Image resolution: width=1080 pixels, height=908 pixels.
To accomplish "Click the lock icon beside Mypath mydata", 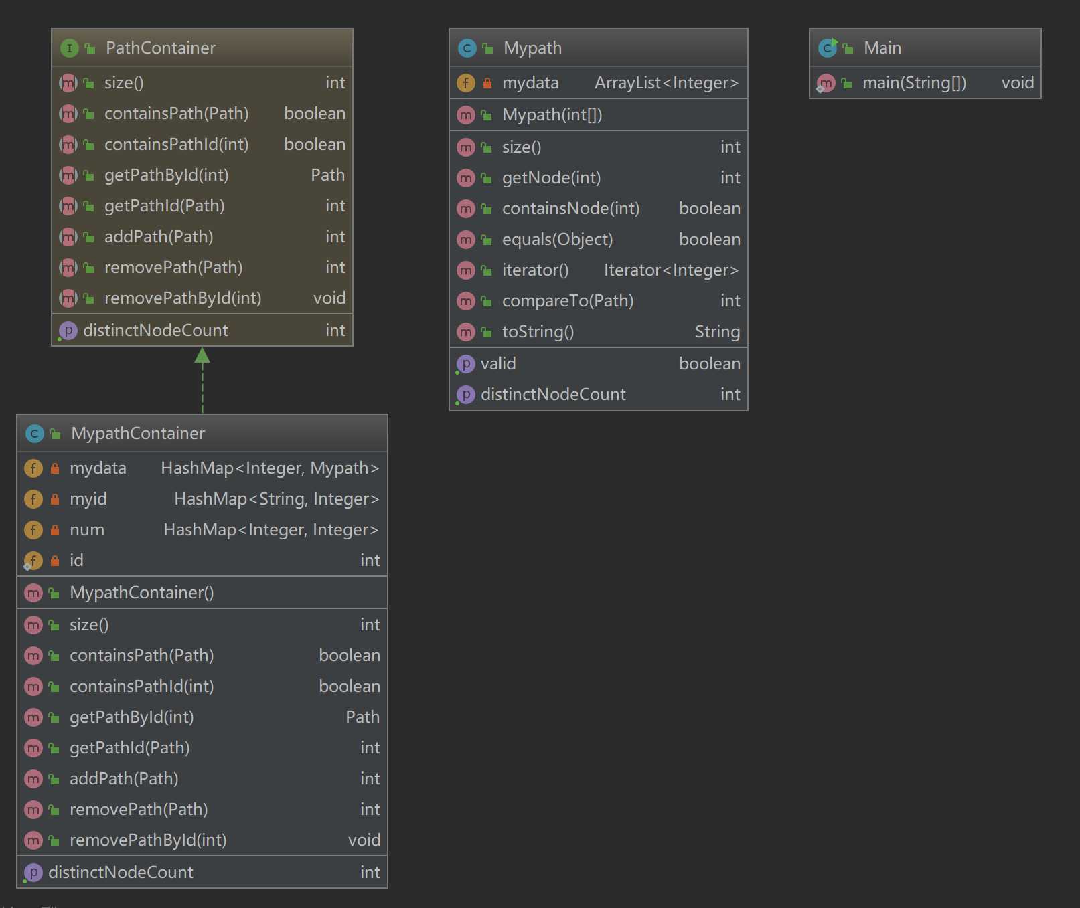I will tap(487, 83).
